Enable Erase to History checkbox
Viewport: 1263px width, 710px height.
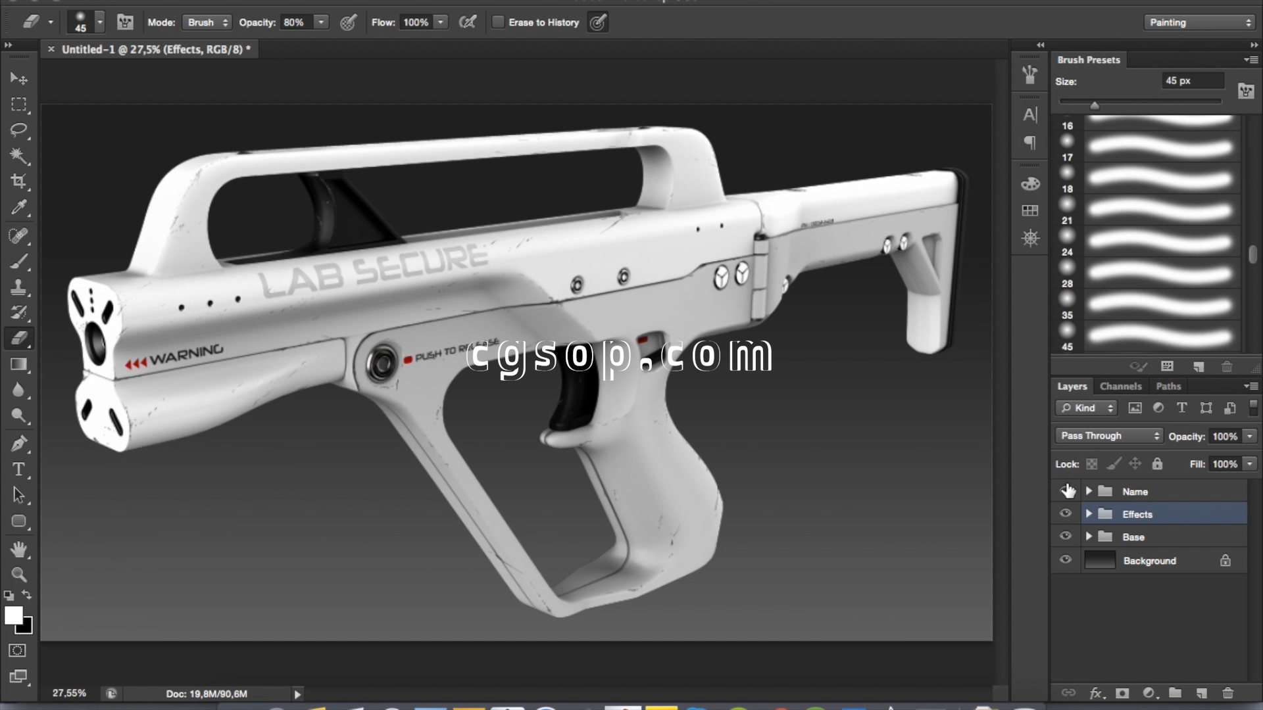[499, 22]
